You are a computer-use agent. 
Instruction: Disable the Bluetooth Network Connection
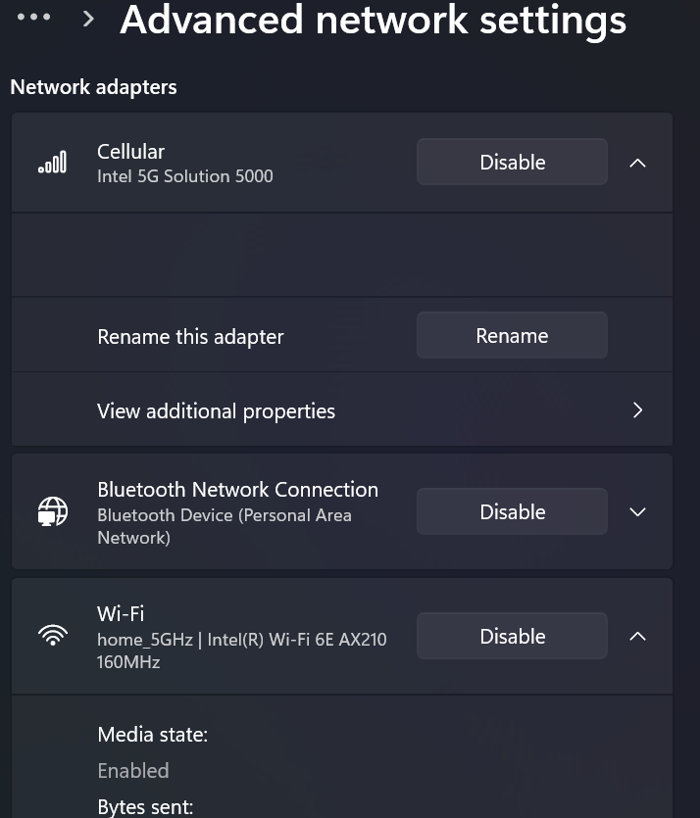(512, 512)
